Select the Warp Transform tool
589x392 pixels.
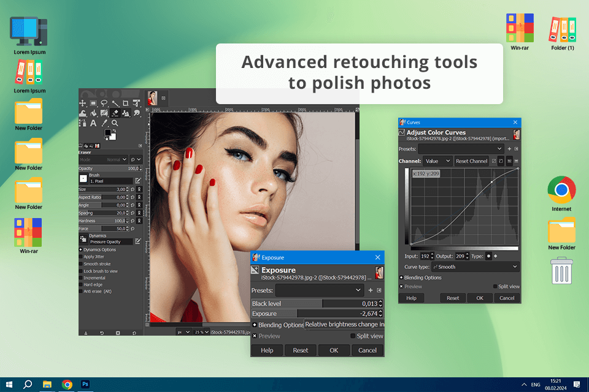pyautogui.click(x=83, y=113)
